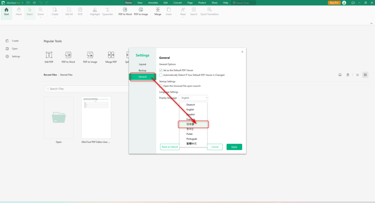Click the Print icon in title bar
The width and height of the screenshot is (375, 203).
click(34, 3)
